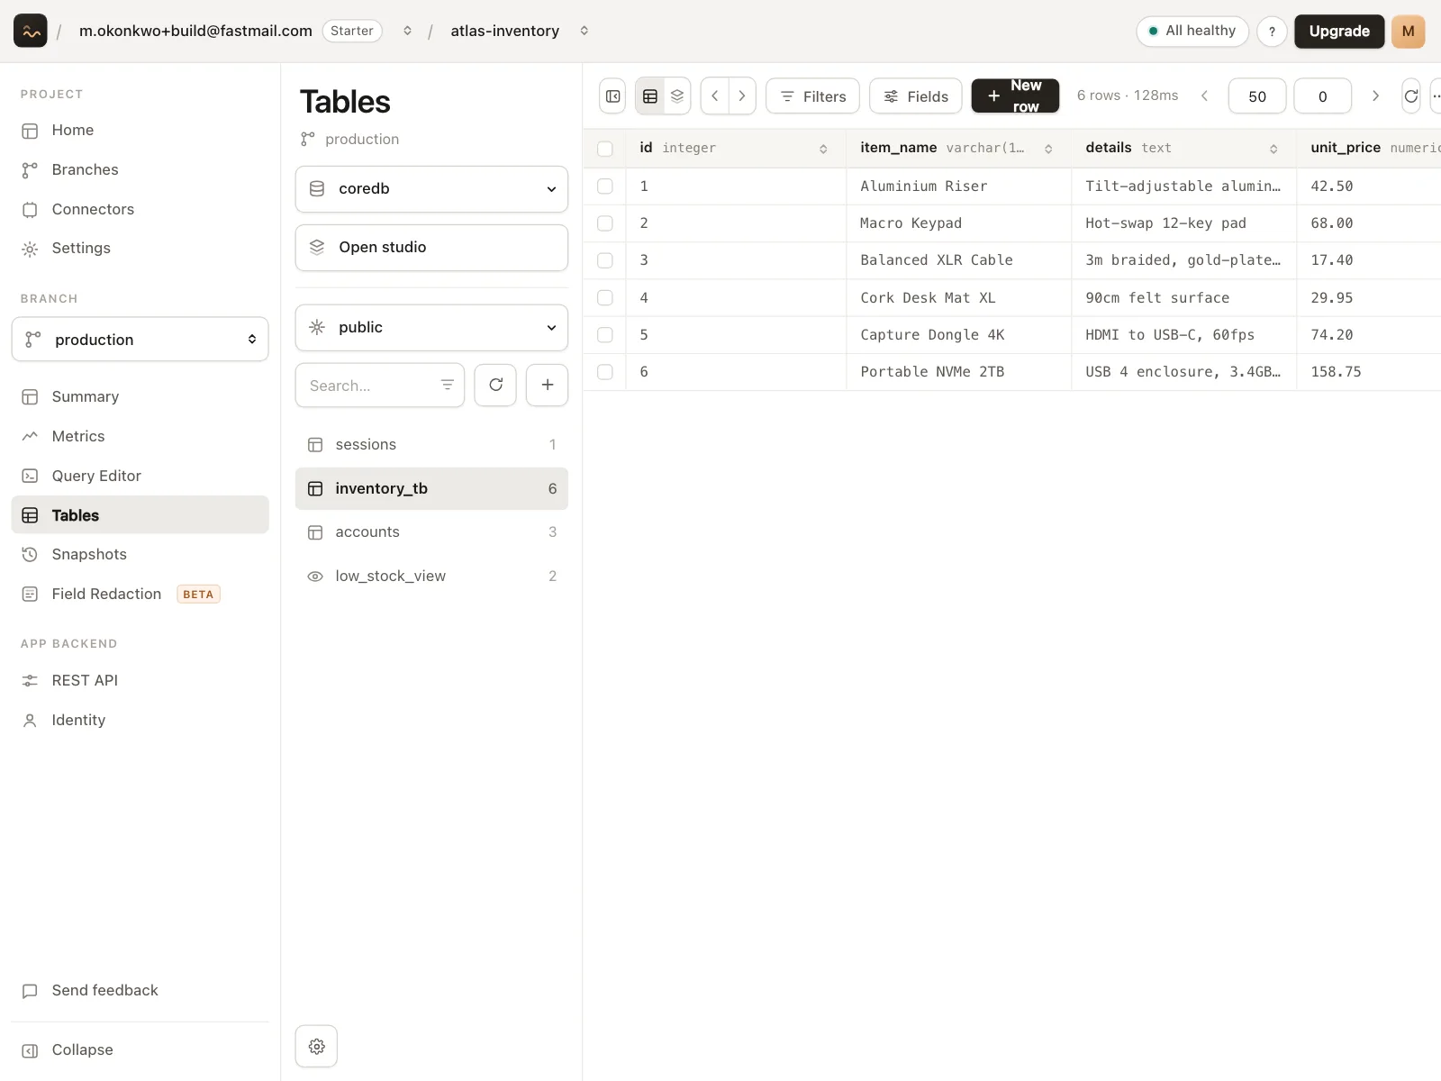Click the offset field showing 0
1441x1081 pixels.
click(1322, 96)
